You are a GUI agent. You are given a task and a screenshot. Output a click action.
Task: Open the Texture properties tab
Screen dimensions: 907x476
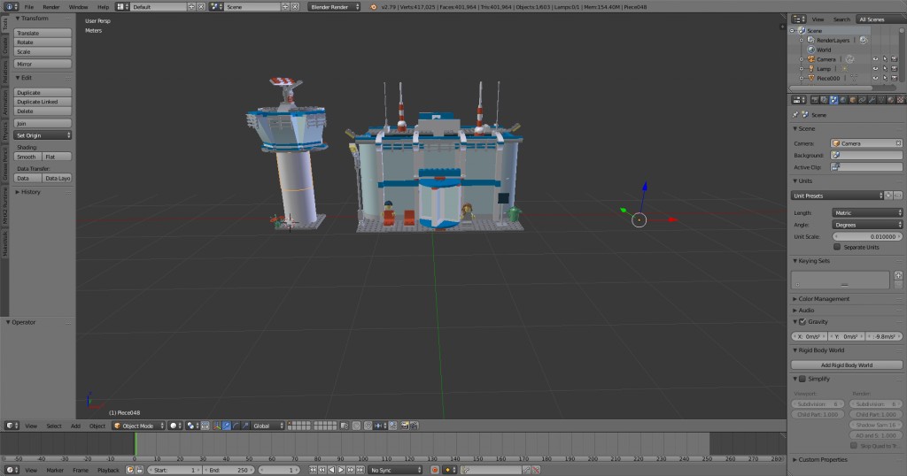[x=900, y=100]
